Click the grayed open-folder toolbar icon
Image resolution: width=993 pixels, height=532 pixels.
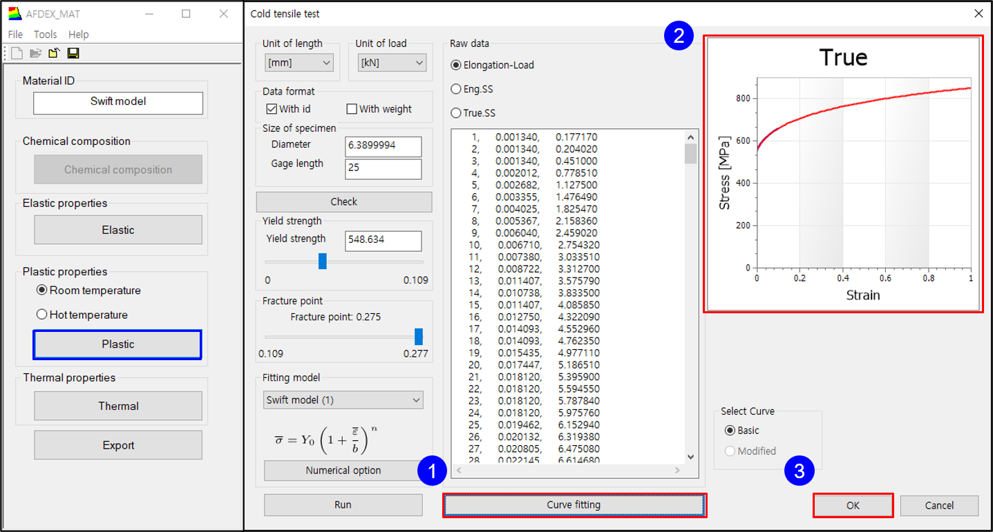(36, 53)
